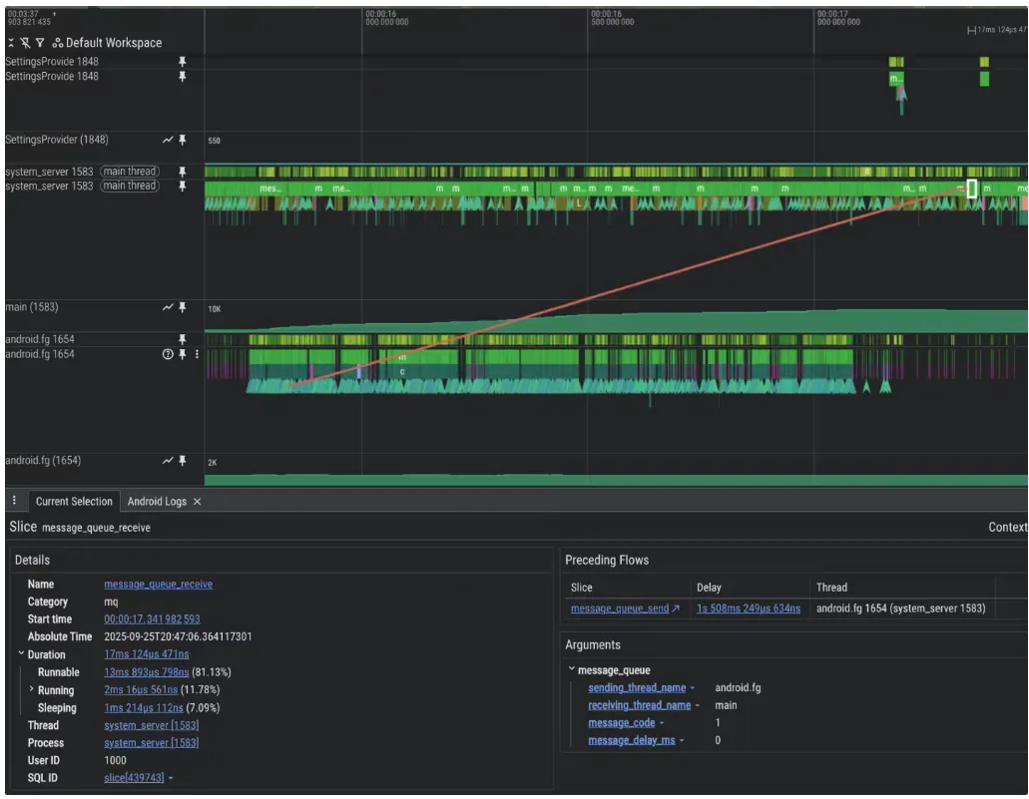Expand the Running state row
This screenshot has height=799, width=1029.
pyautogui.click(x=31, y=689)
